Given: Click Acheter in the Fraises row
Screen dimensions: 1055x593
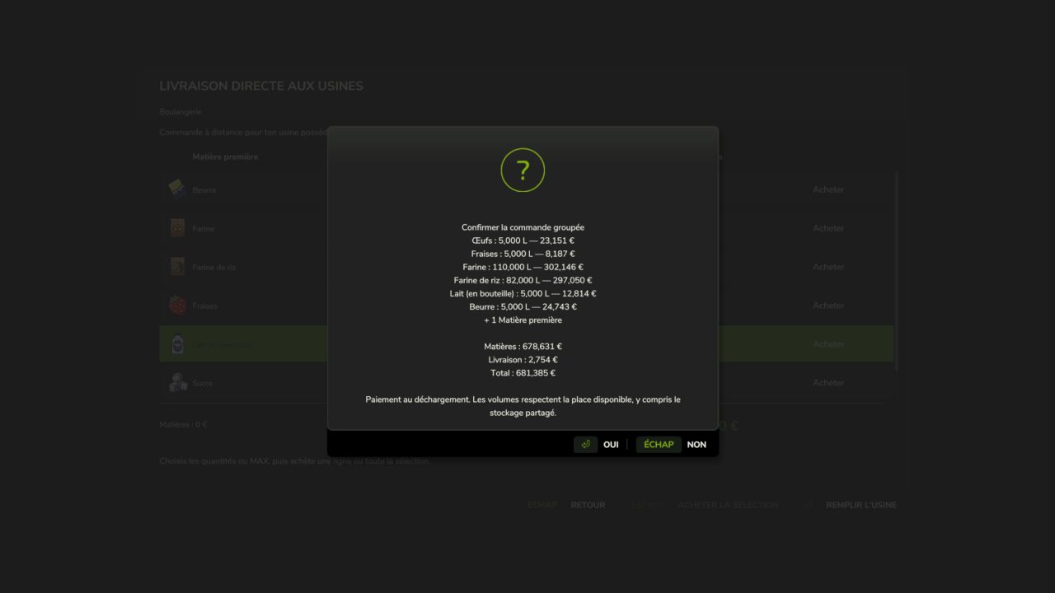Looking at the screenshot, I should point(828,306).
